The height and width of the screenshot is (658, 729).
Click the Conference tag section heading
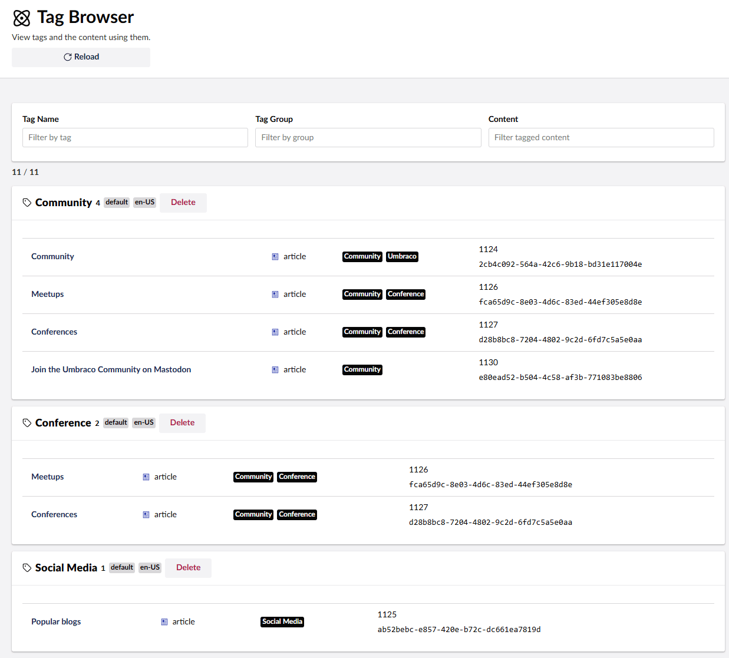click(63, 423)
